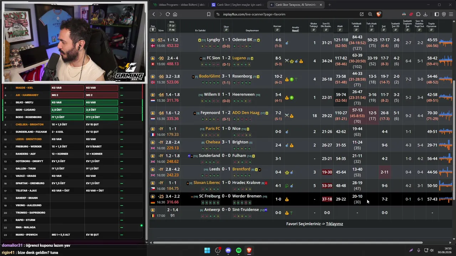Toggle favorite star for FC Sion row

click(x=153, y=58)
